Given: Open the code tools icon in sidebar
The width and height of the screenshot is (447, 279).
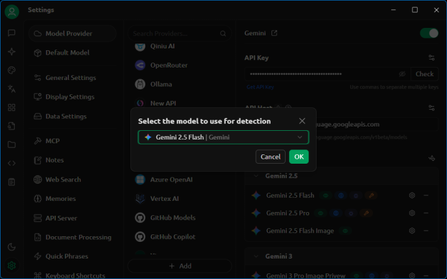Looking at the screenshot, I should click(x=11, y=163).
